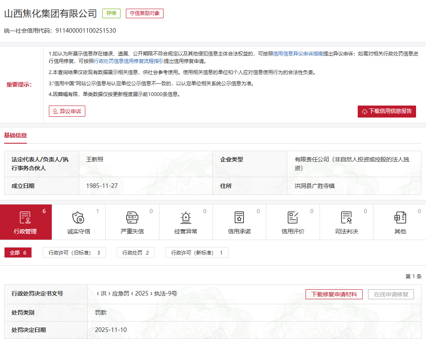
Task: Open the 严重失信 category icon
Action: pyautogui.click(x=132, y=218)
